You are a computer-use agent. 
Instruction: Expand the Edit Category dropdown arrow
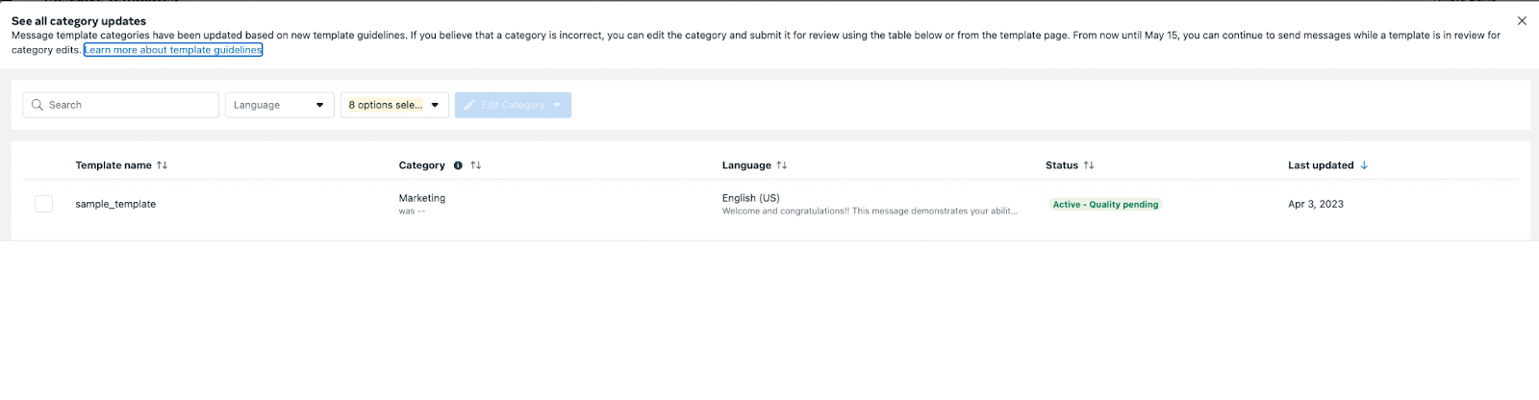tap(557, 105)
